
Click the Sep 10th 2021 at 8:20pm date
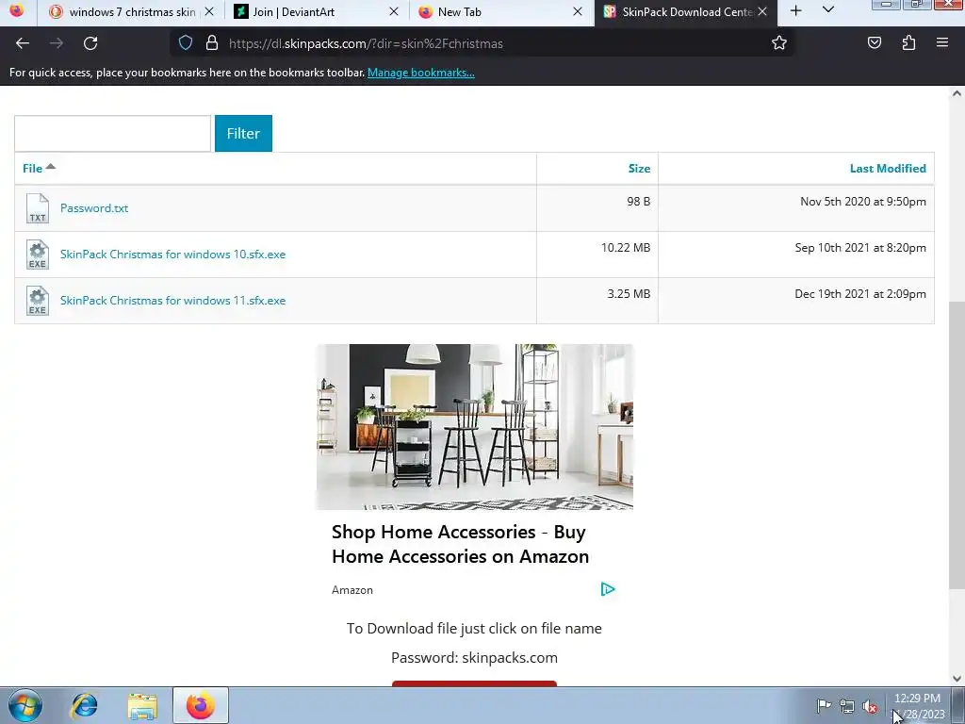860,248
